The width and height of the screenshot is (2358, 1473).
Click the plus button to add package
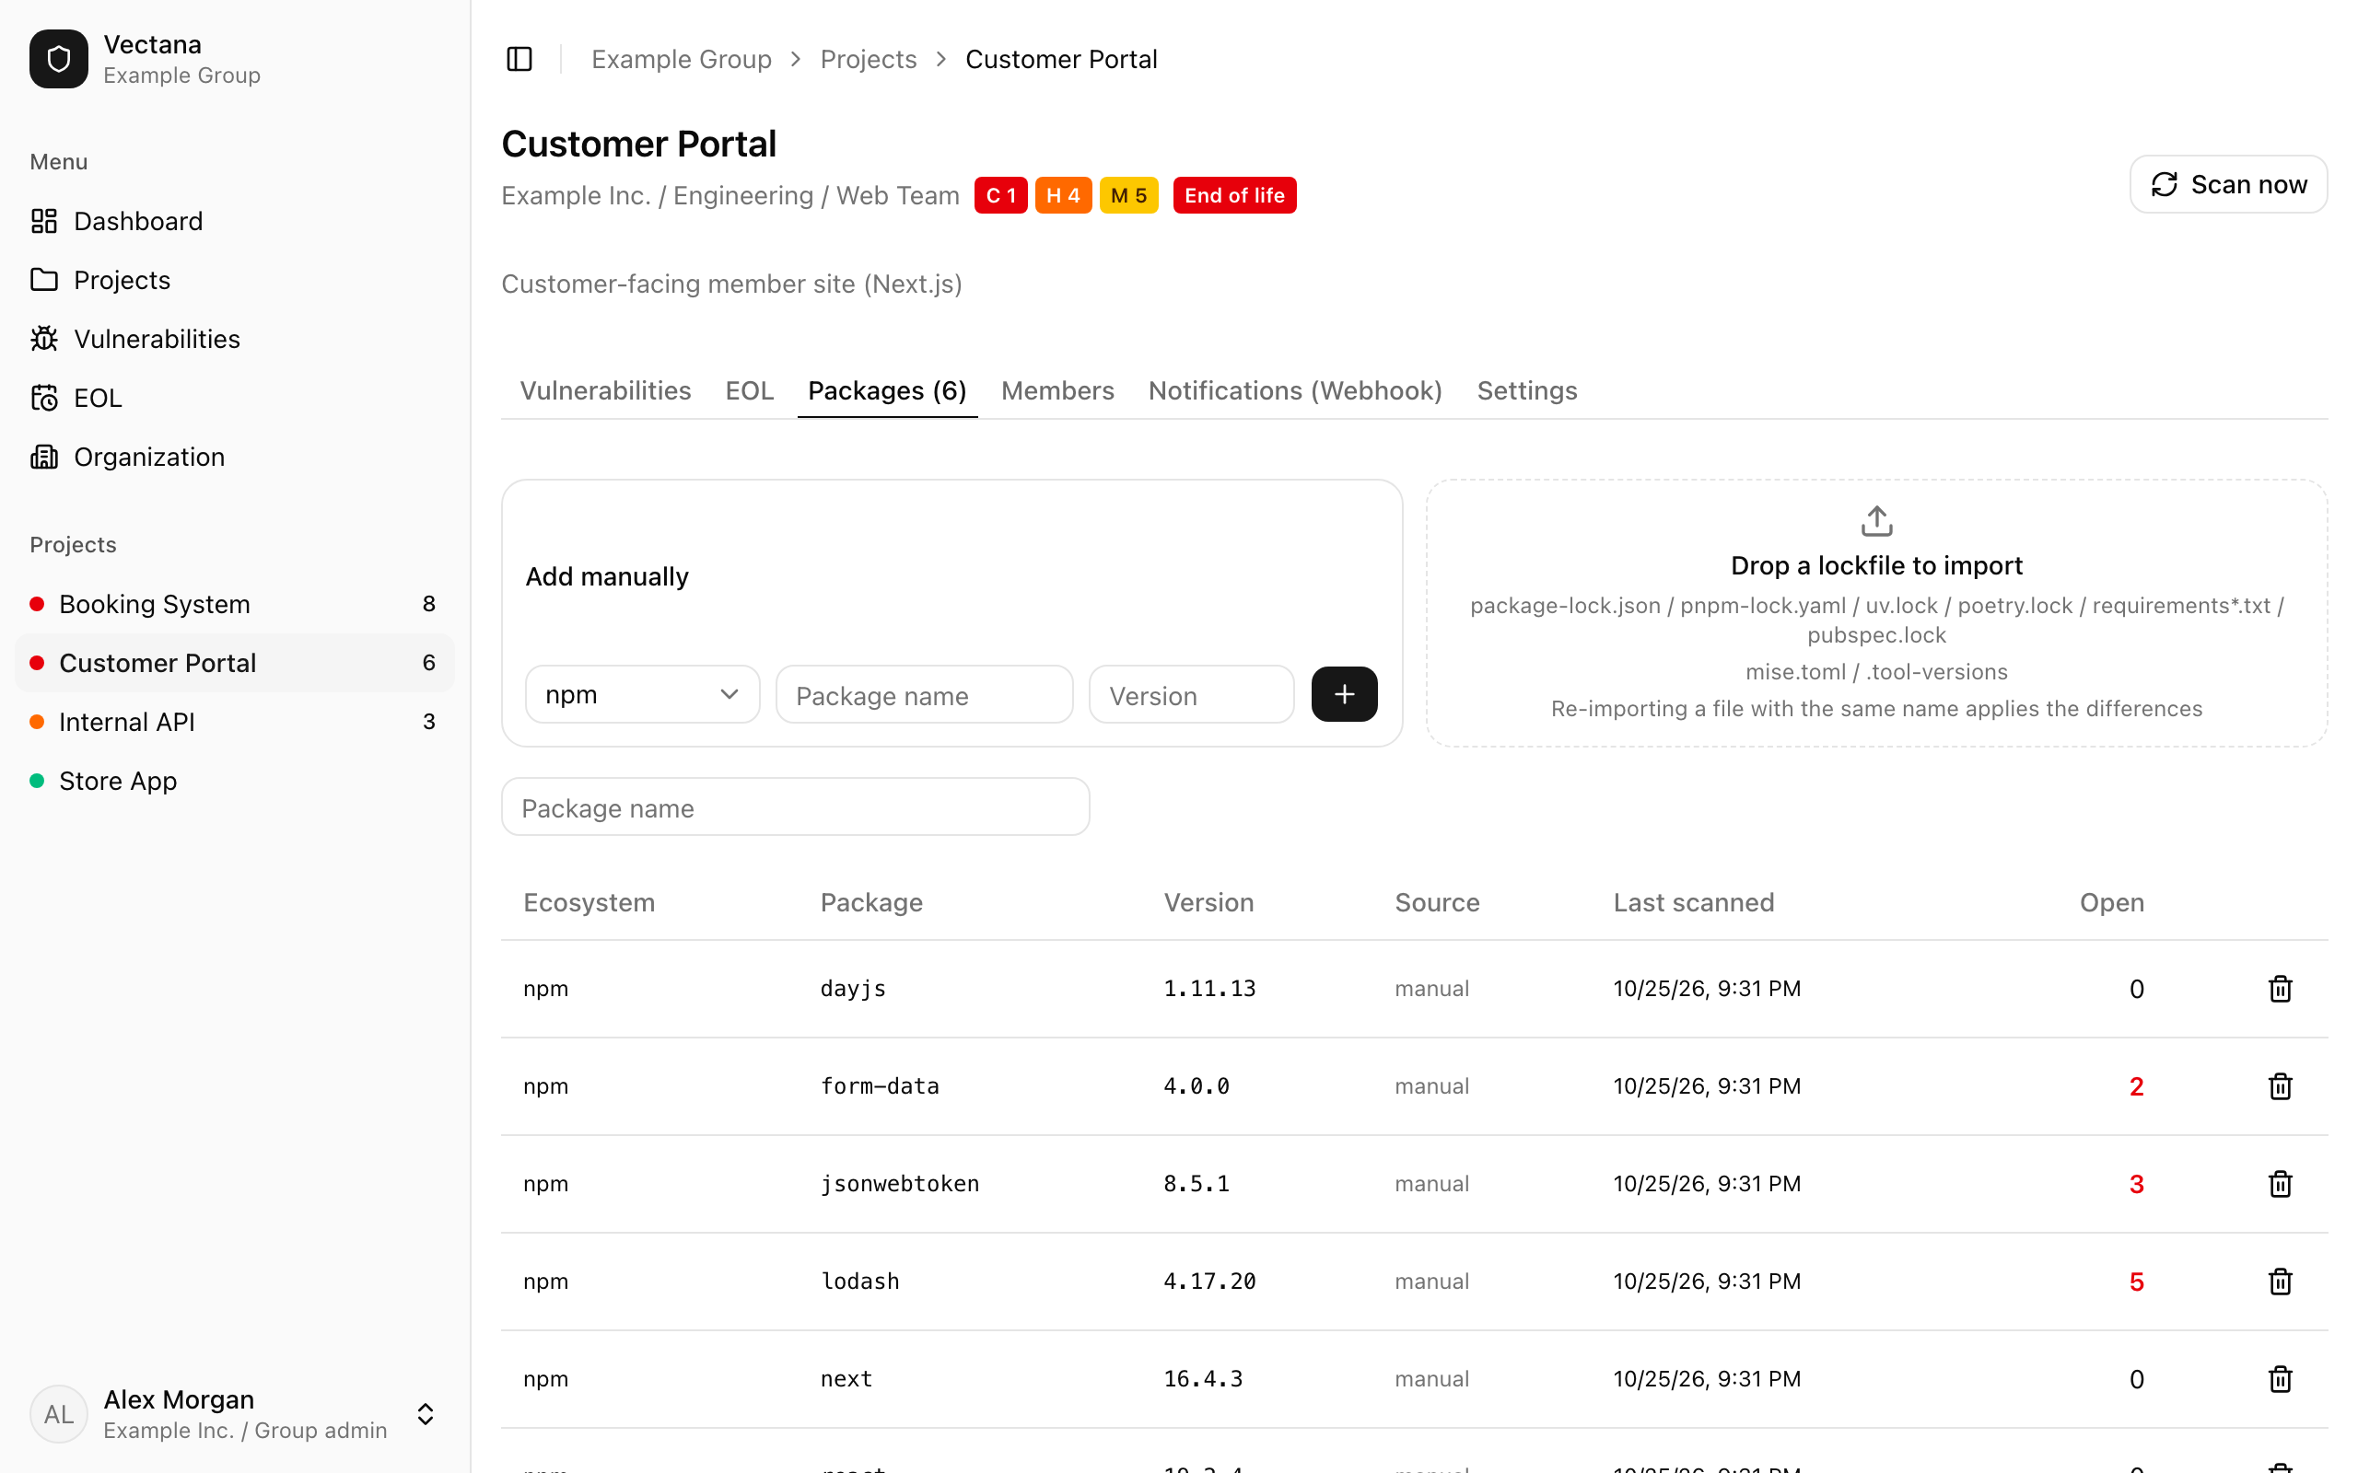click(x=1344, y=693)
